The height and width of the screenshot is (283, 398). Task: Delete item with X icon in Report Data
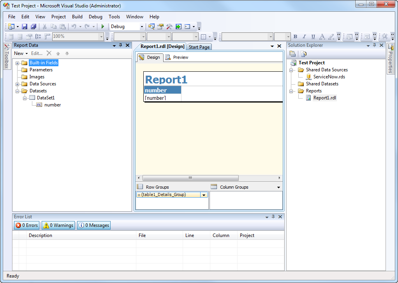pos(49,53)
